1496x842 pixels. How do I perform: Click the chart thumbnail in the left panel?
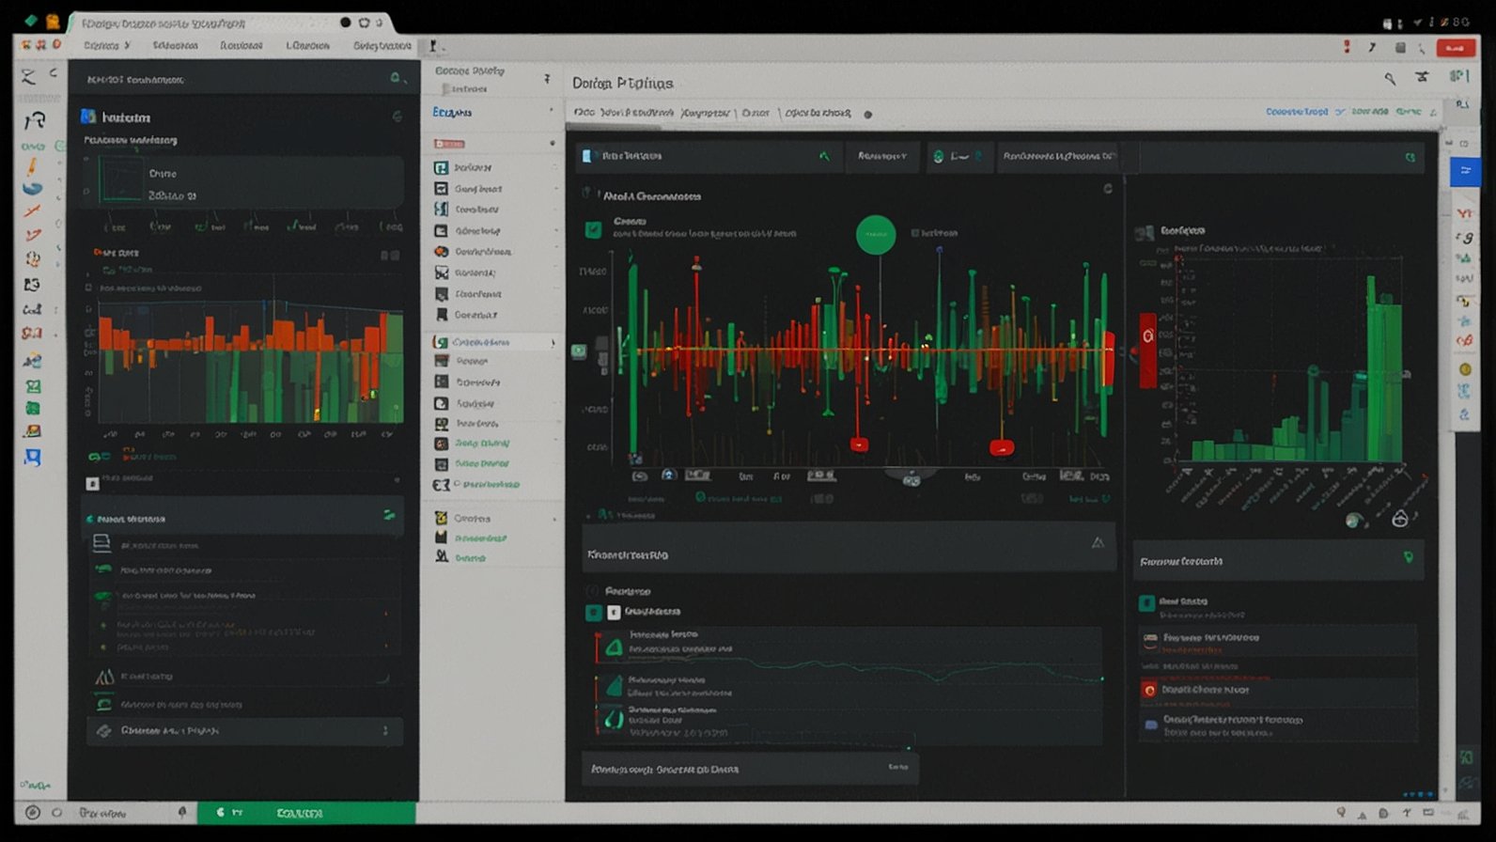click(x=120, y=179)
